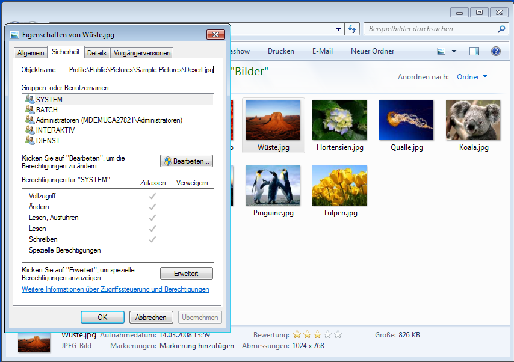Click the change view icon in the toolbar

(442, 51)
